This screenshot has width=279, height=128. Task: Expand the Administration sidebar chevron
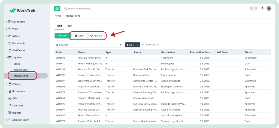click(7, 120)
